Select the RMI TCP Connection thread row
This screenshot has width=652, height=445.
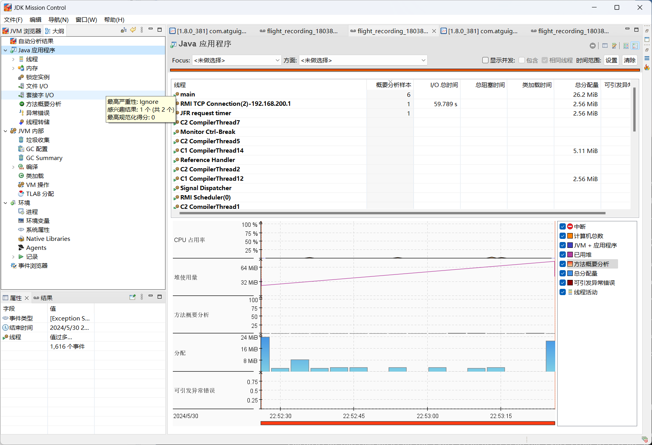click(x=235, y=104)
